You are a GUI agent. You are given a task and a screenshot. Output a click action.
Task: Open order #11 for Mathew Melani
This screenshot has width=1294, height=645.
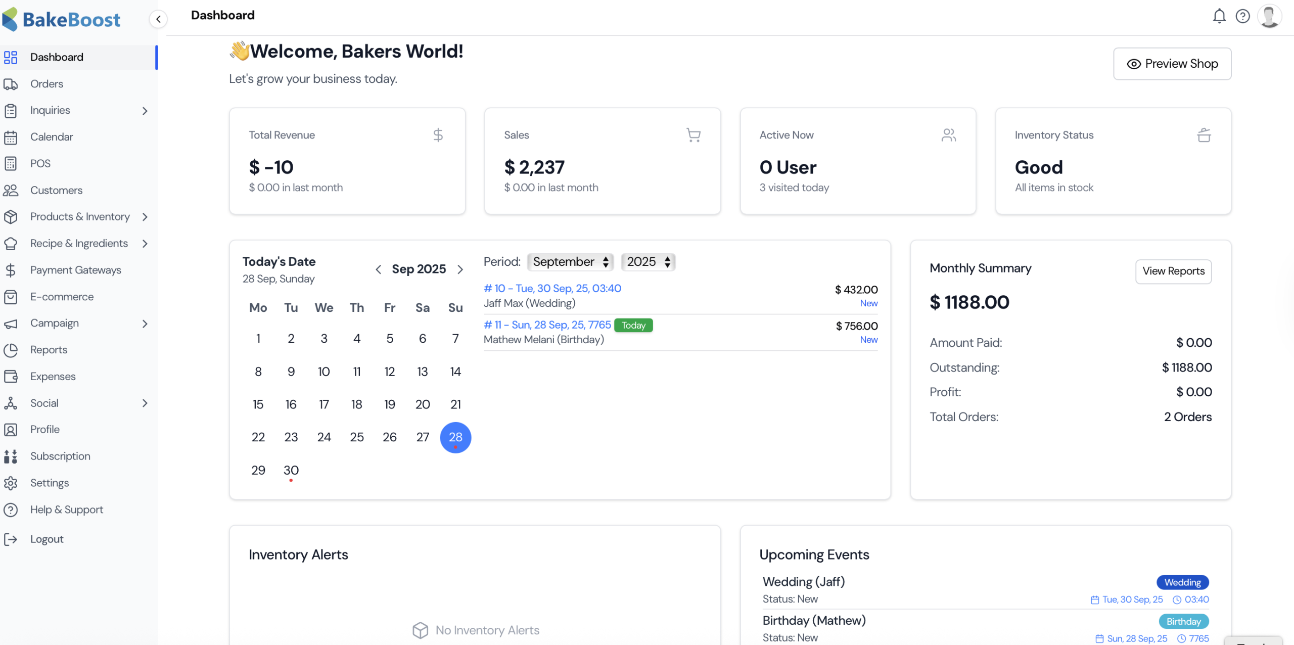pos(547,325)
